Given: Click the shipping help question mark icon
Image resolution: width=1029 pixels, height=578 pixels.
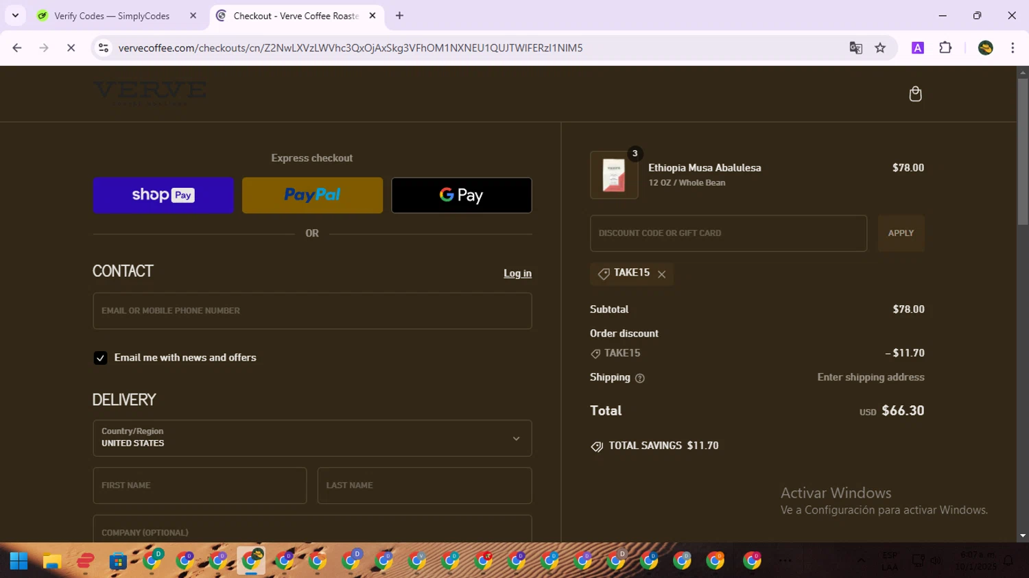Looking at the screenshot, I should [639, 378].
